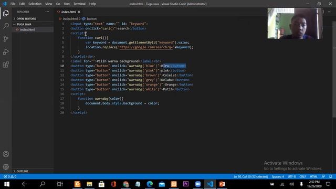
Task: Open the Explorer view in activity bar
Action: (6, 13)
